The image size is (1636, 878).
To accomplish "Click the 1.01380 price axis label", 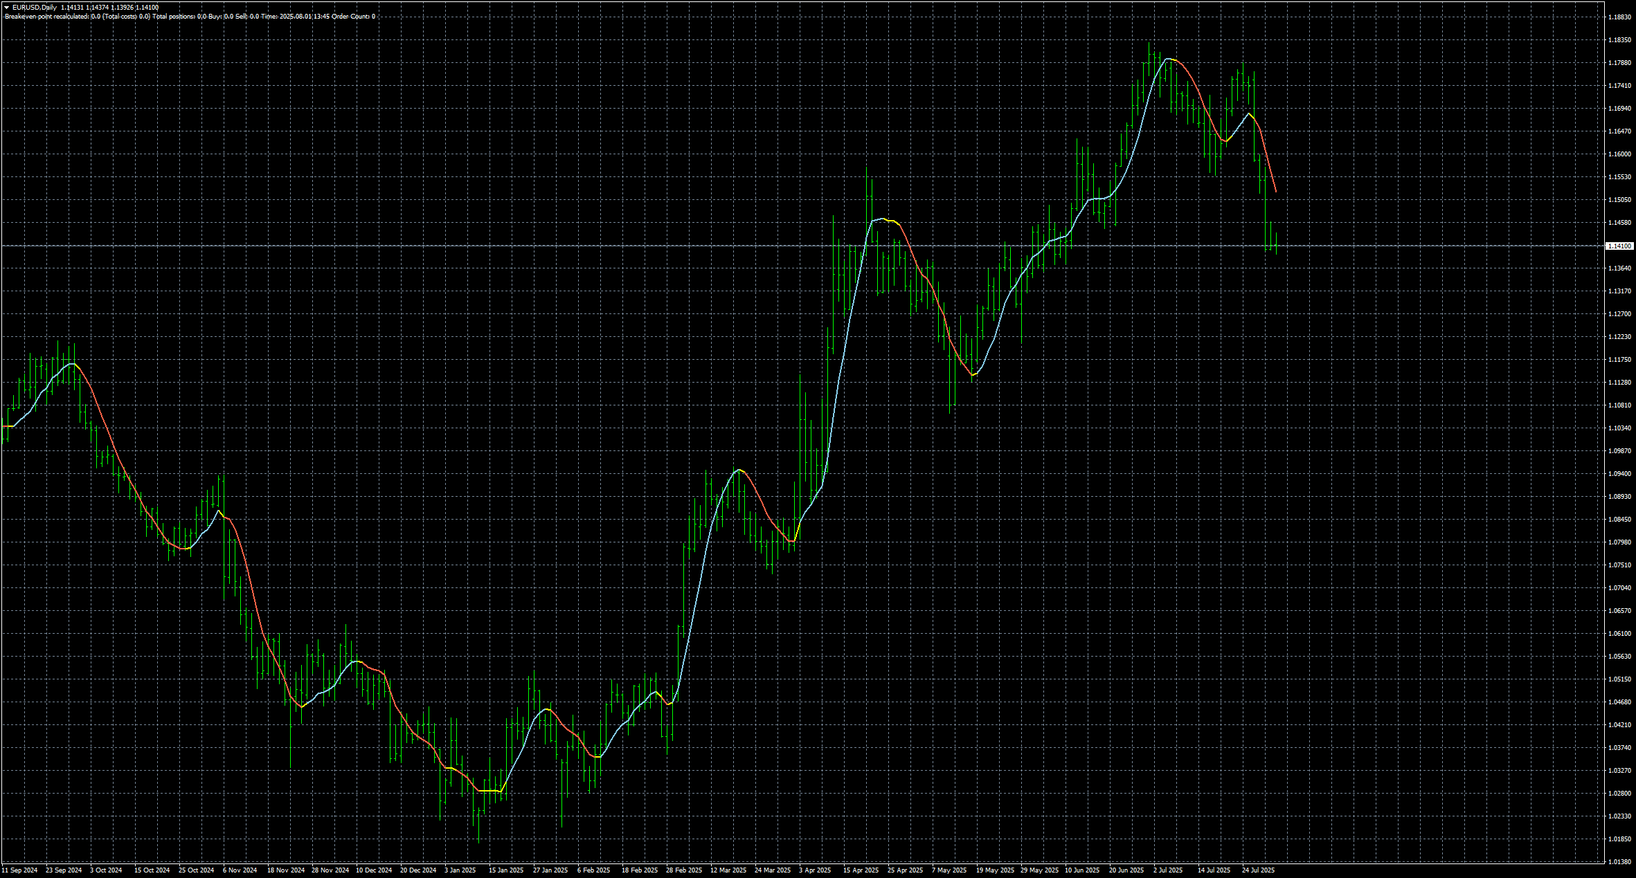I will 1619,862.
